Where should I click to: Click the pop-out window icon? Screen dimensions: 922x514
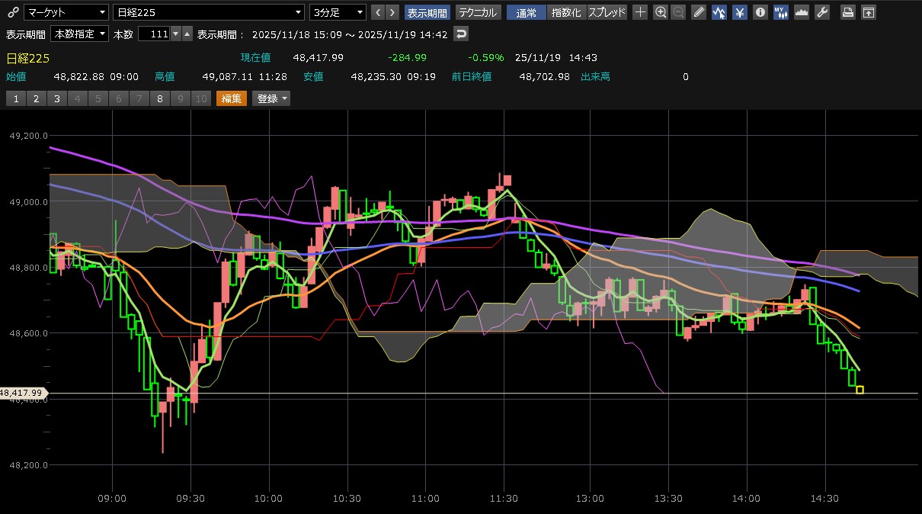tap(869, 12)
